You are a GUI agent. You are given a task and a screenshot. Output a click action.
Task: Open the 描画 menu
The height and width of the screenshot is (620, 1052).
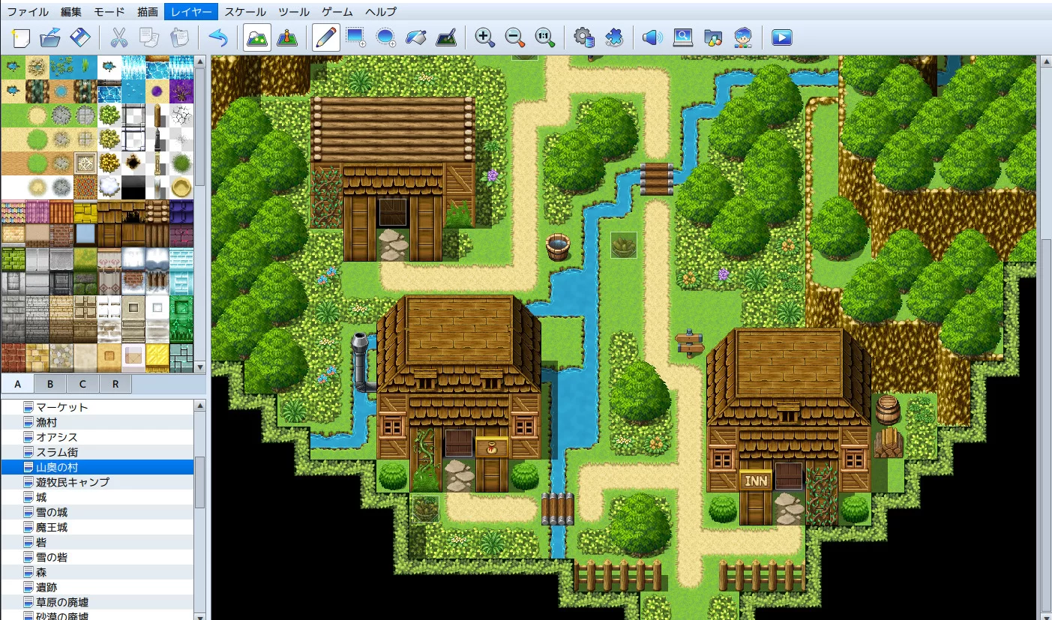point(146,11)
